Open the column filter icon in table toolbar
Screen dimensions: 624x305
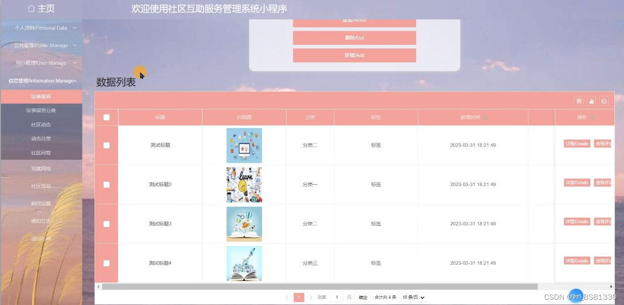[x=579, y=101]
